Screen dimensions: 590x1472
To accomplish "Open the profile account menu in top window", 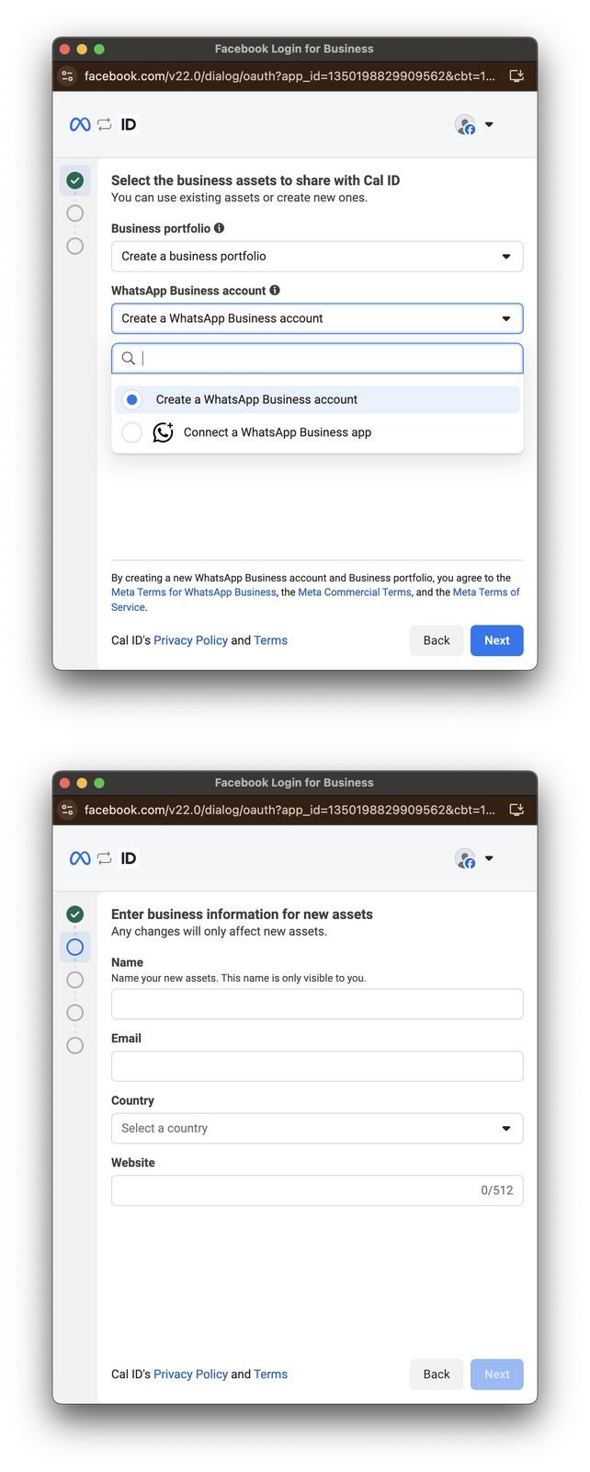I will click(x=489, y=125).
